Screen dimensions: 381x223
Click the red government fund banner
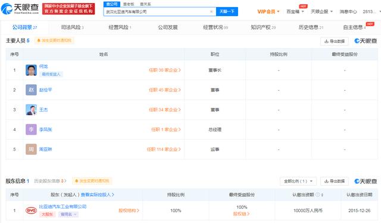pos(68,9)
